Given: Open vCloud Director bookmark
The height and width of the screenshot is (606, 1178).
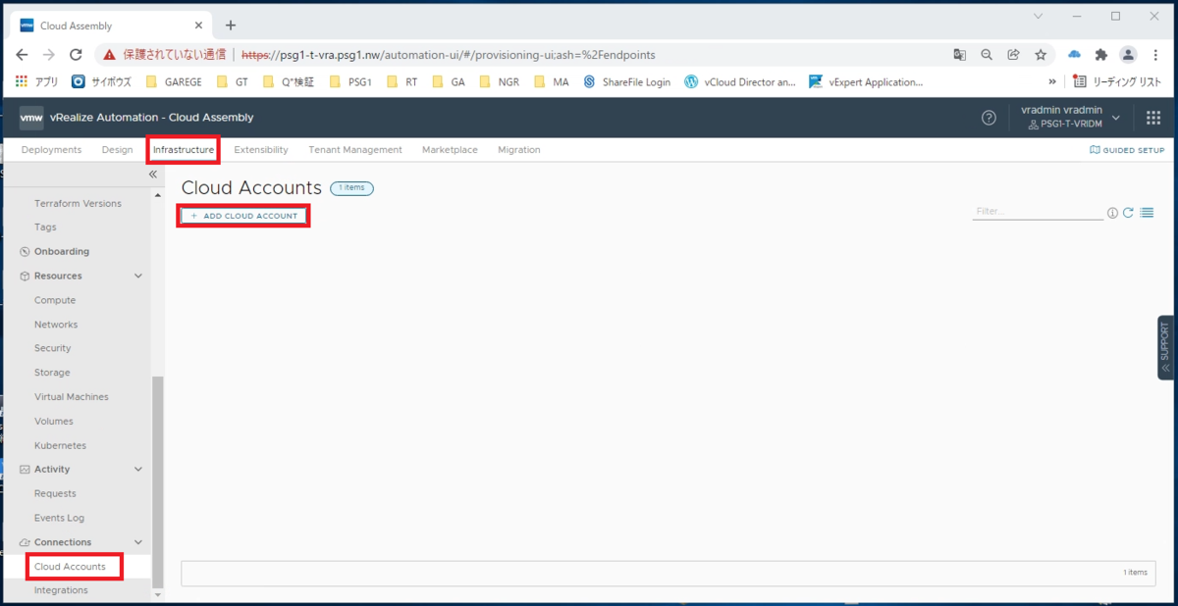Looking at the screenshot, I should tap(740, 82).
